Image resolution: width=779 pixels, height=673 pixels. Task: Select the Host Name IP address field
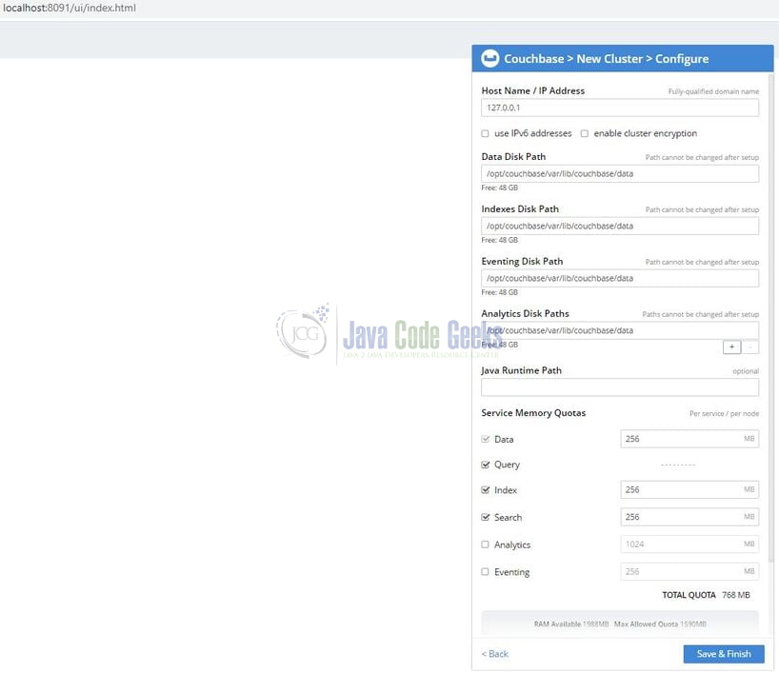click(x=619, y=108)
